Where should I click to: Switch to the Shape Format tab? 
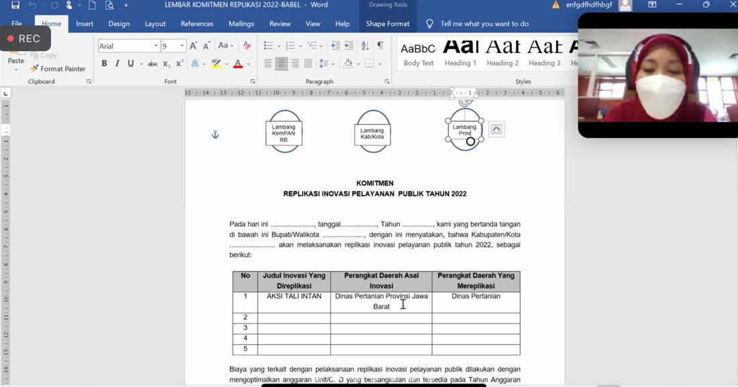pos(388,23)
